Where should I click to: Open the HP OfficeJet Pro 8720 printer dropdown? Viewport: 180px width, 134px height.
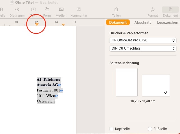point(143,40)
